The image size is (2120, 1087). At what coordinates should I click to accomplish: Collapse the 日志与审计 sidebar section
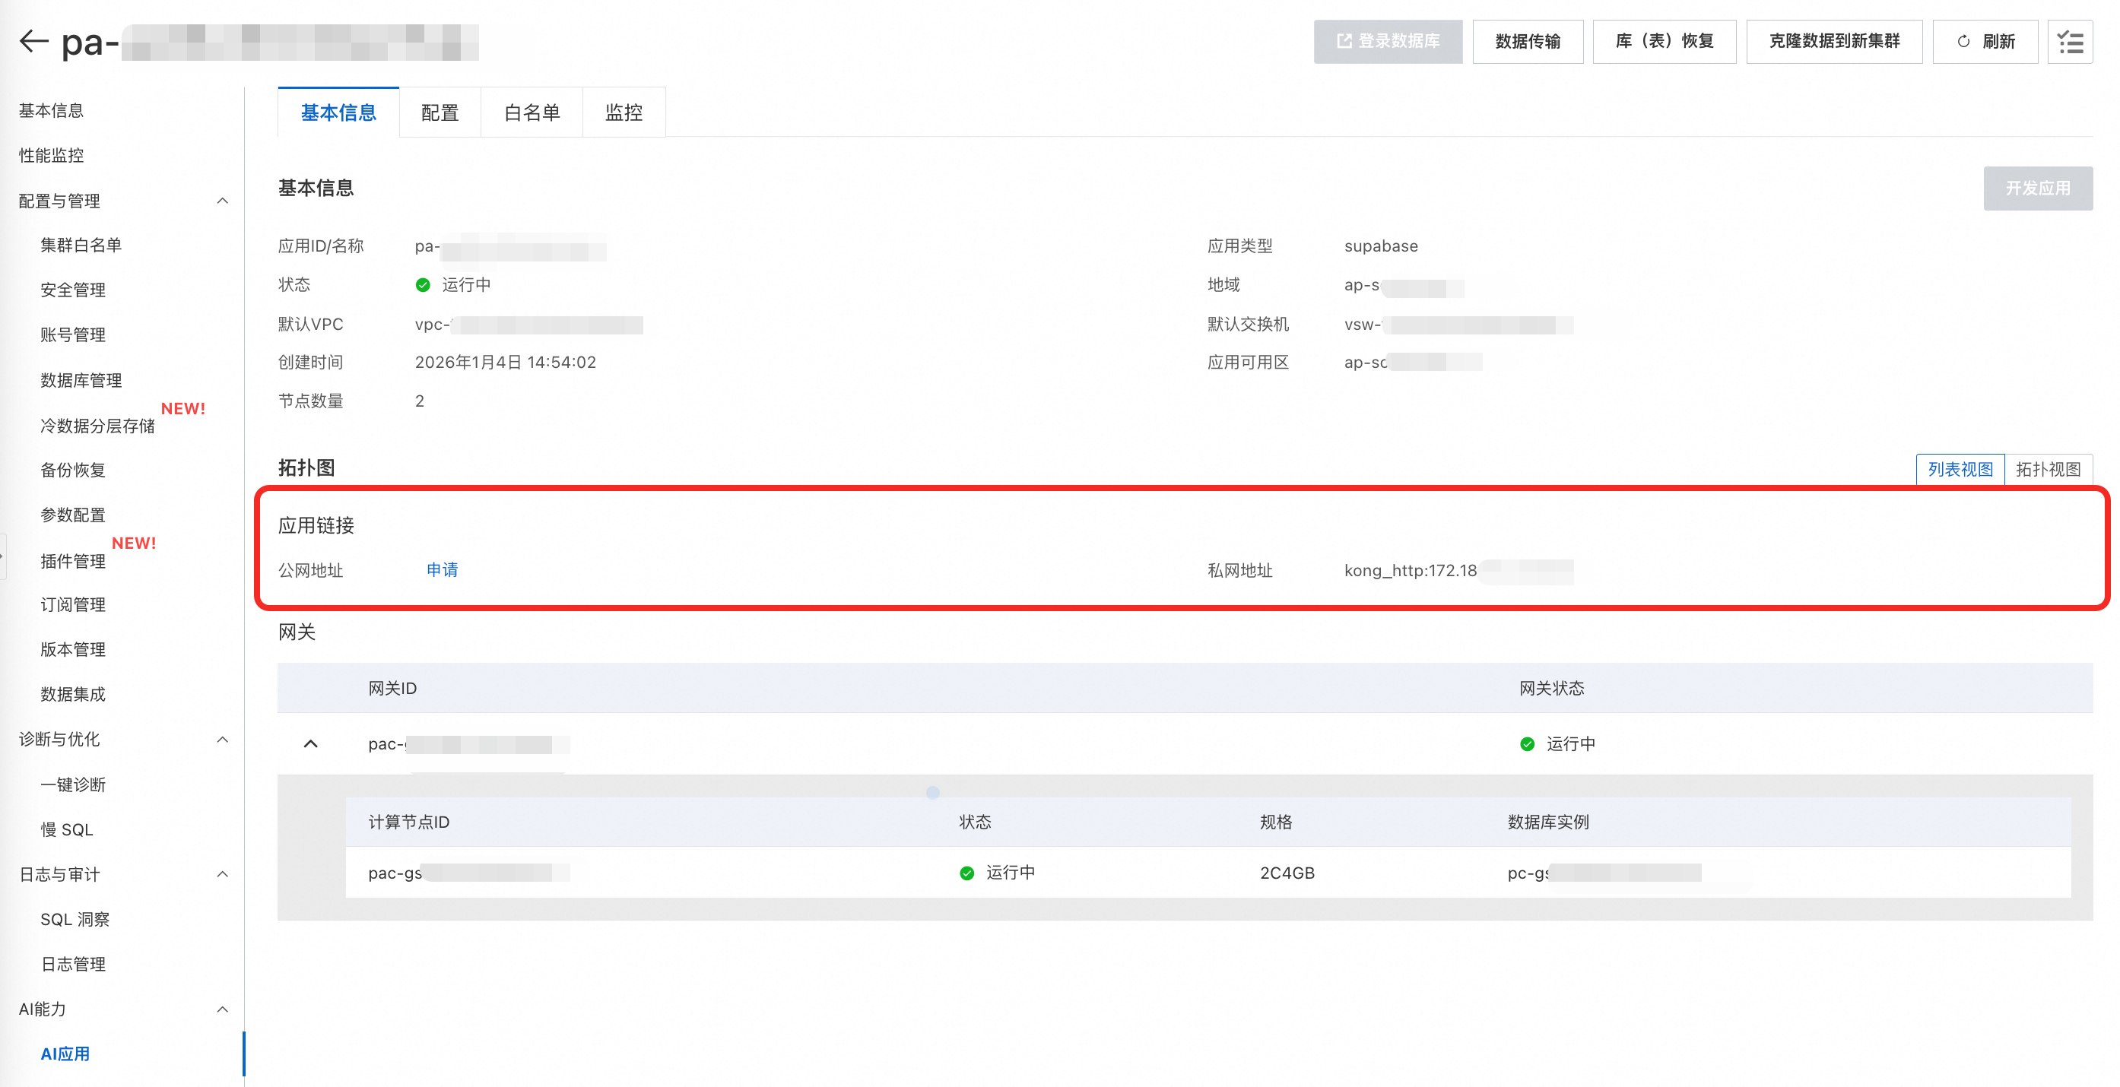(222, 874)
